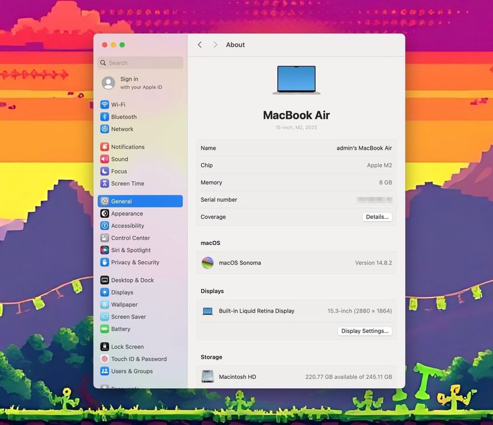Open Displays sun icon
The width and height of the screenshot is (493, 425).
point(105,292)
